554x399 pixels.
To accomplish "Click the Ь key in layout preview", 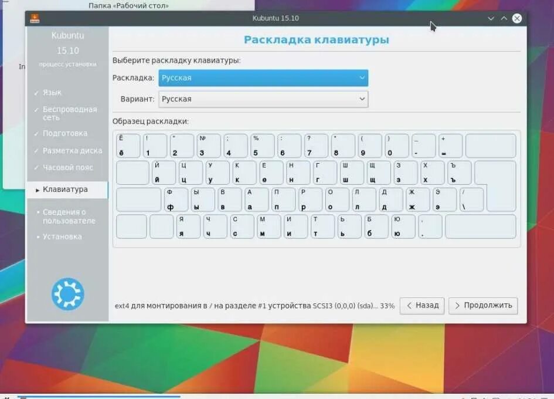I will 350,226.
